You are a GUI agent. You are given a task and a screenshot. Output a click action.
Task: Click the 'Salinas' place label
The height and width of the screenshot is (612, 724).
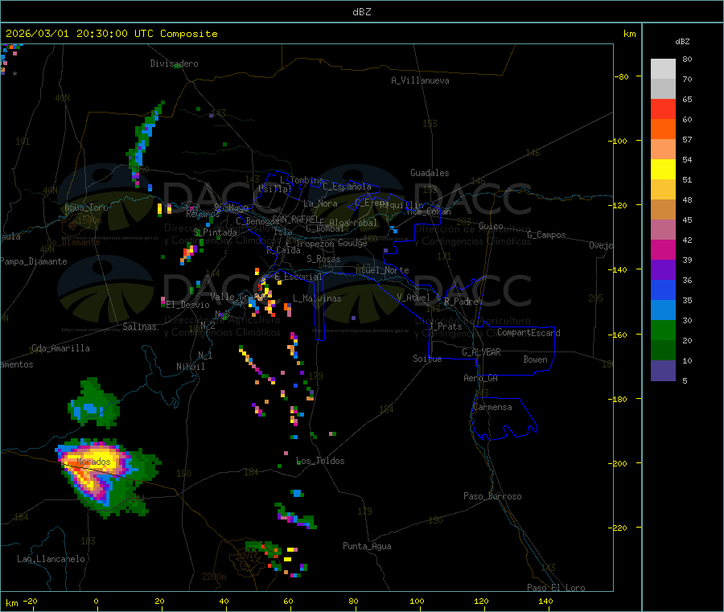139,327
